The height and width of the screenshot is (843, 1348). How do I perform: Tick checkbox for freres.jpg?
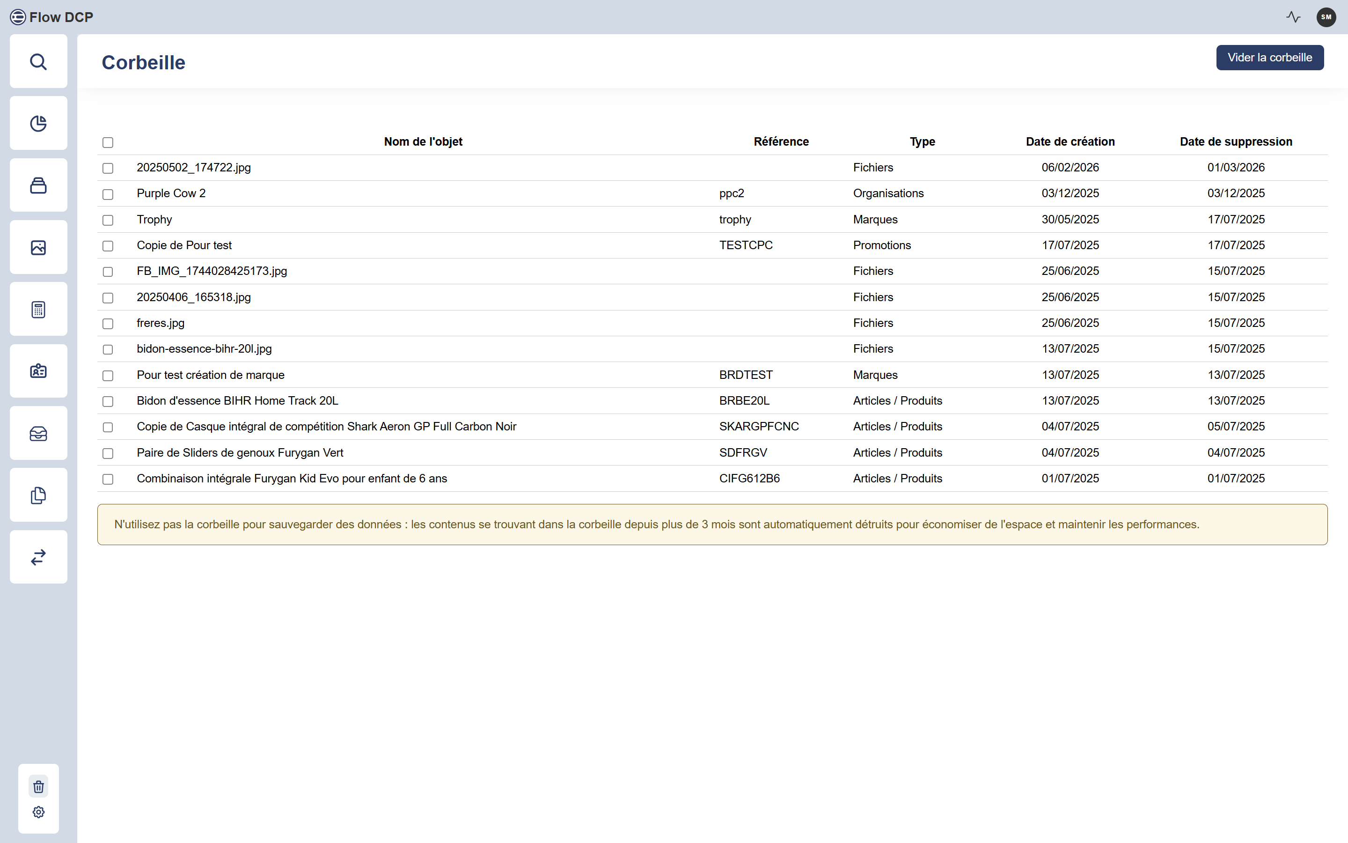coord(108,324)
